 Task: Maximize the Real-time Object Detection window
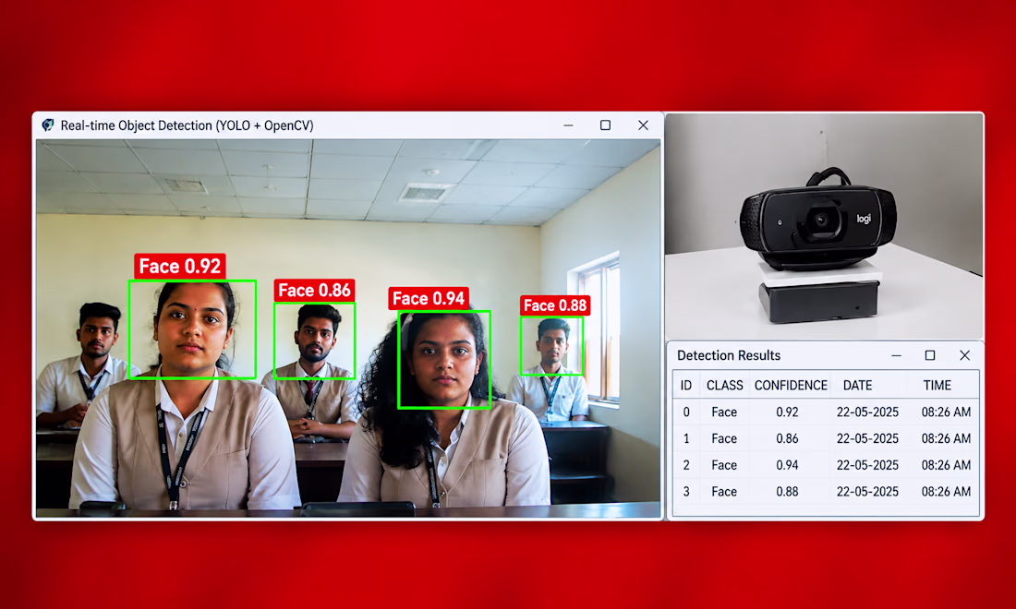click(605, 125)
